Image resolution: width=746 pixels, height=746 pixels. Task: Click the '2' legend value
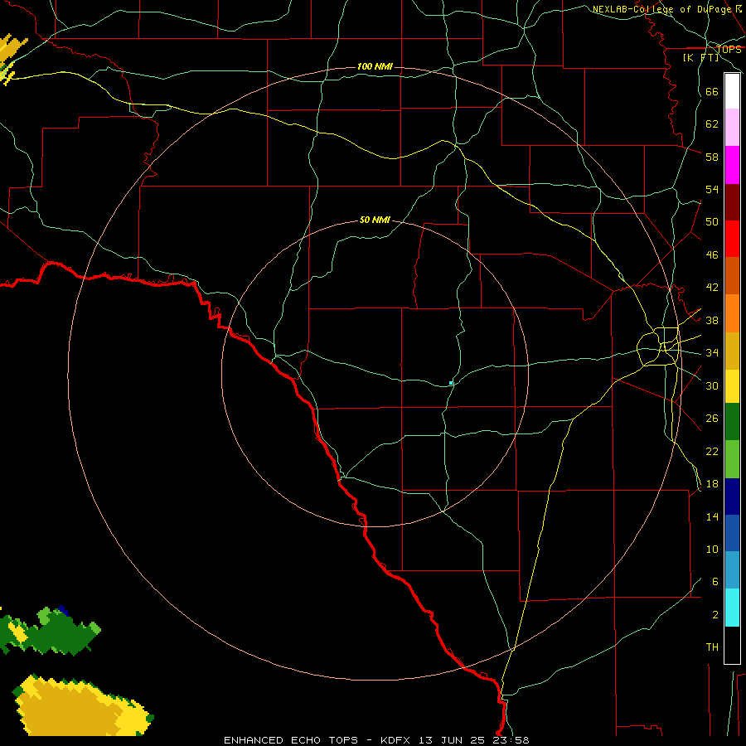[x=715, y=615]
